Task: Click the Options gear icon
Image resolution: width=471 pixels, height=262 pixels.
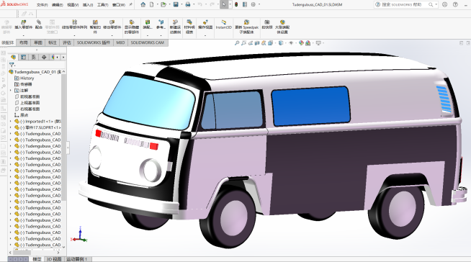Action: pos(254,4)
